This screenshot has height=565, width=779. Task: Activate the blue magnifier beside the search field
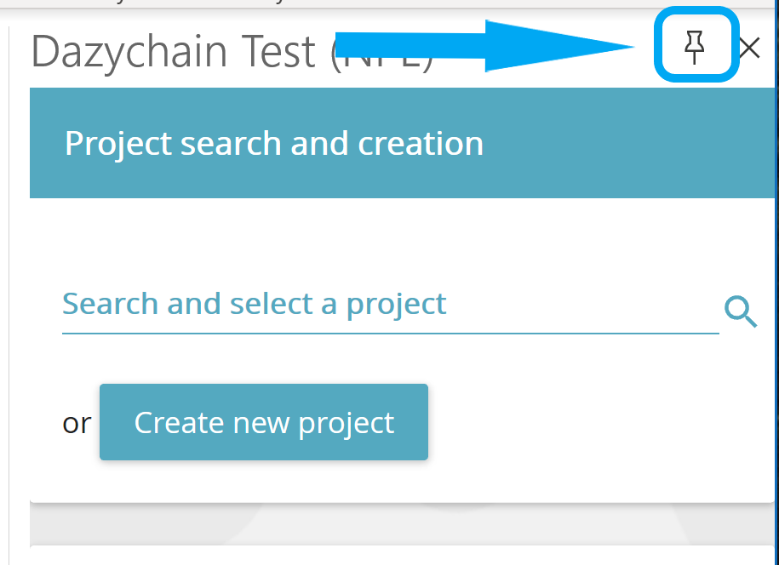click(740, 312)
